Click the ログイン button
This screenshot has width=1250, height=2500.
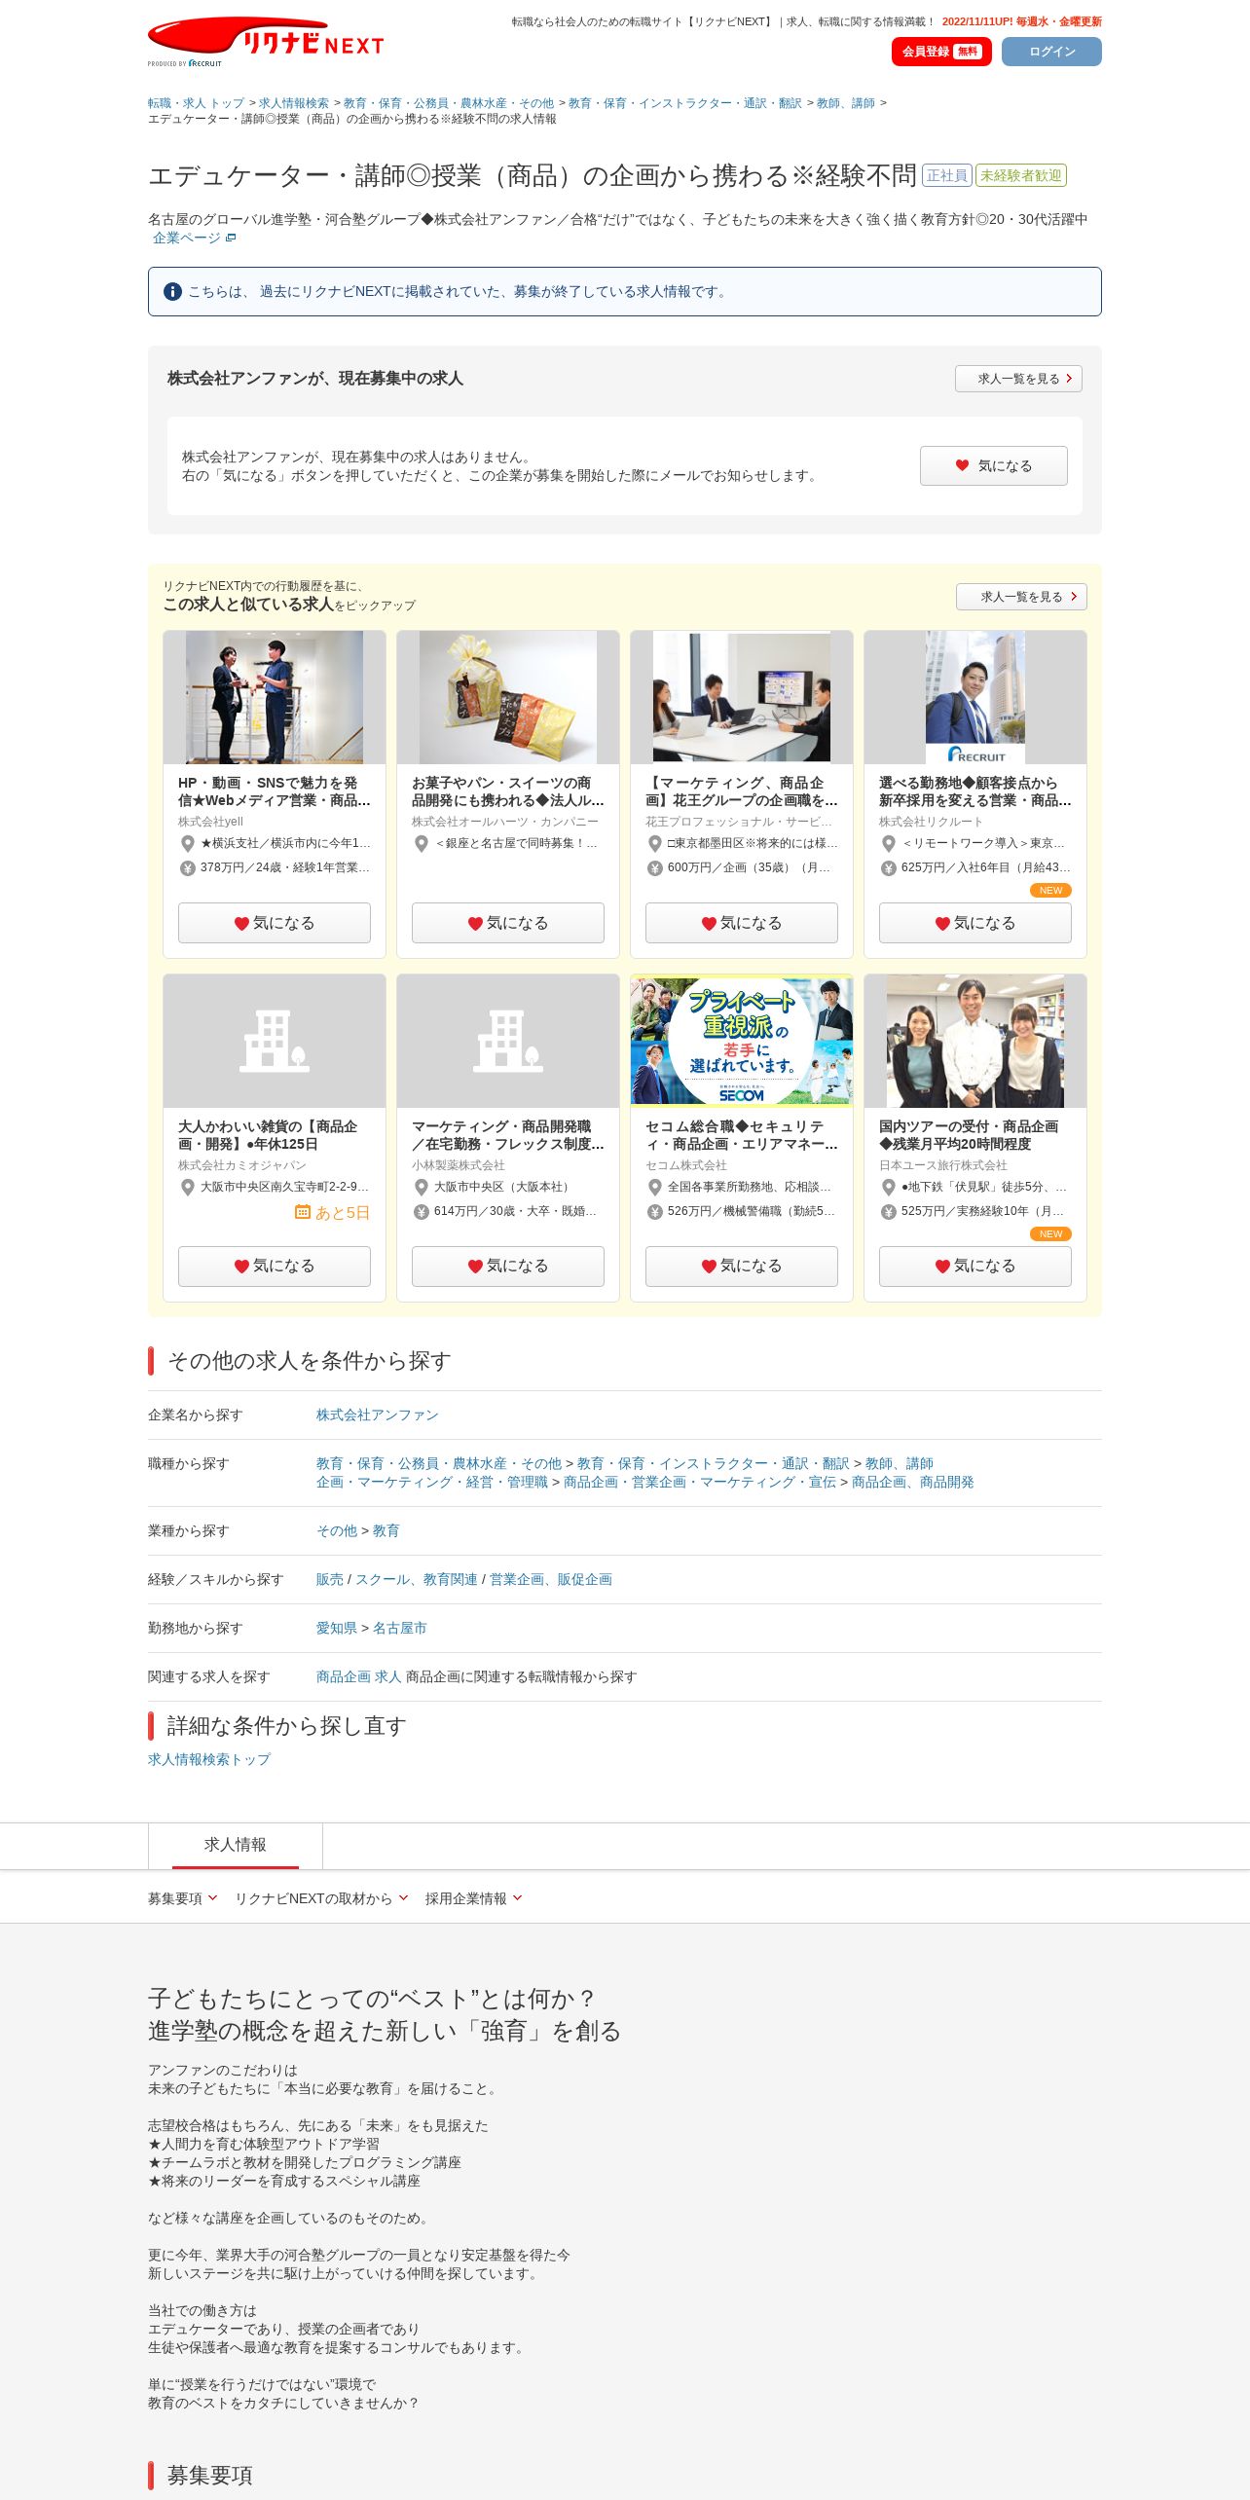[1051, 52]
